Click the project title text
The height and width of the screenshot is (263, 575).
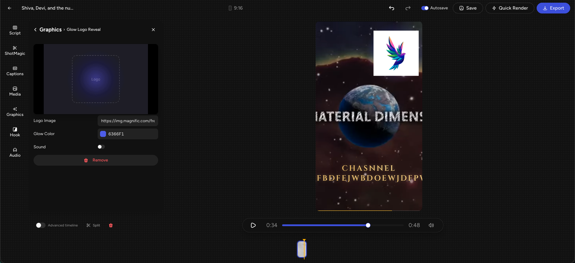(x=47, y=8)
